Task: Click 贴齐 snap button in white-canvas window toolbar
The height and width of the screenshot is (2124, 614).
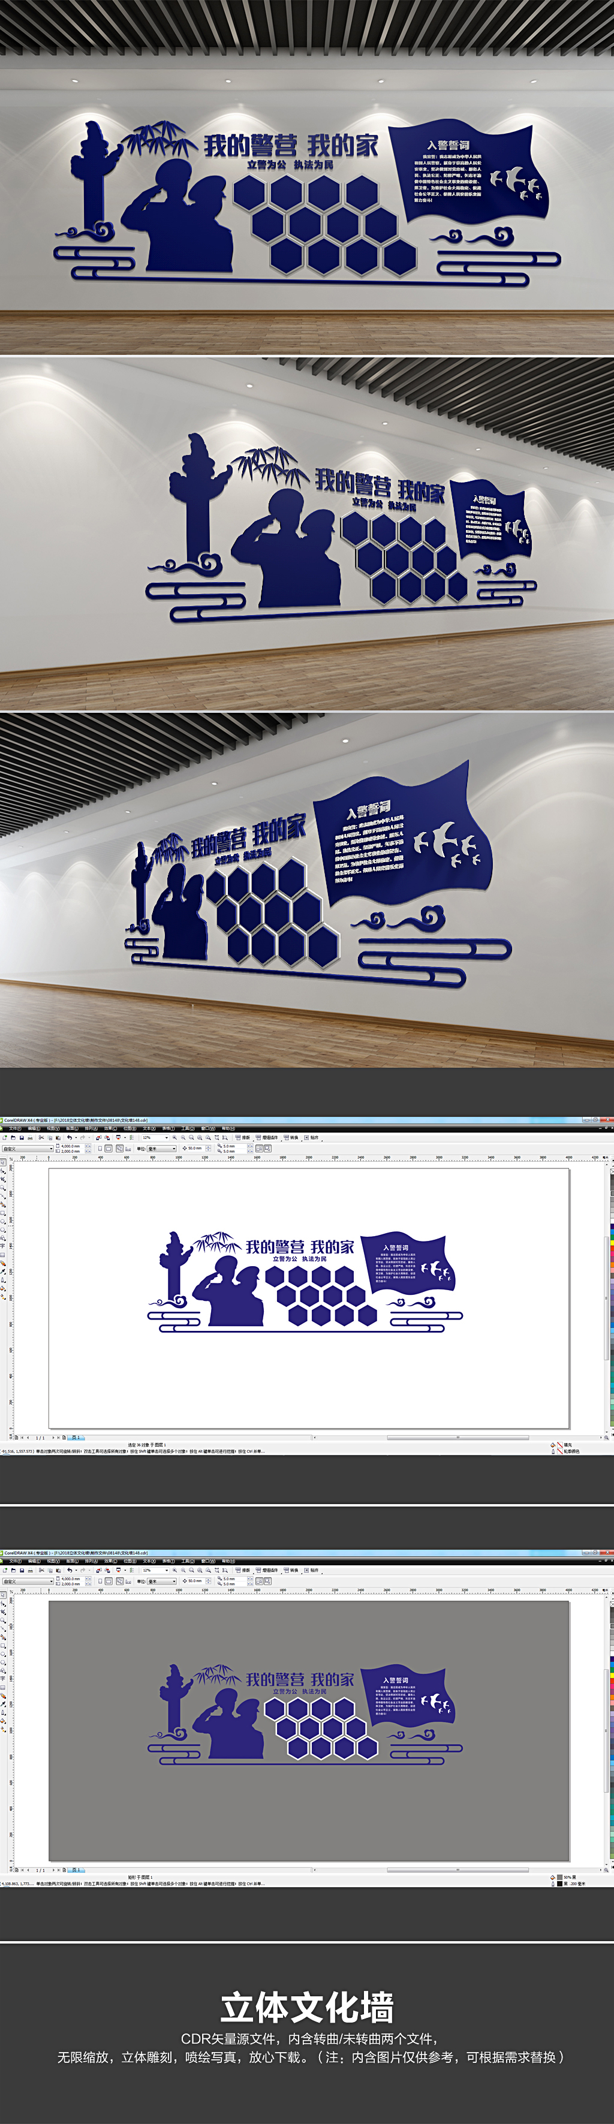Action: pyautogui.click(x=312, y=1138)
